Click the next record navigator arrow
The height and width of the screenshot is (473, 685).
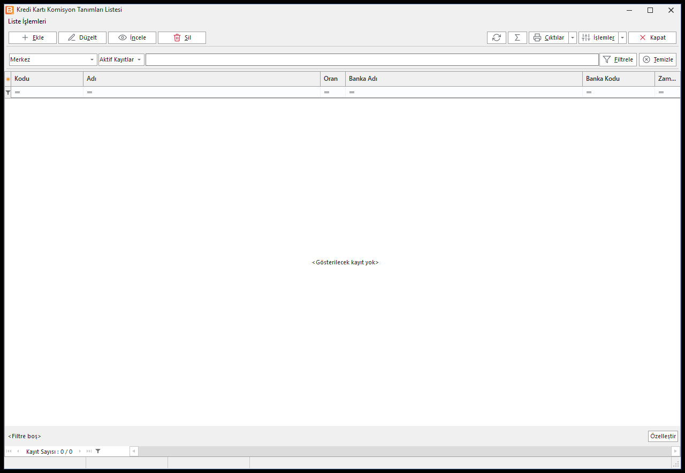pyautogui.click(x=80, y=451)
